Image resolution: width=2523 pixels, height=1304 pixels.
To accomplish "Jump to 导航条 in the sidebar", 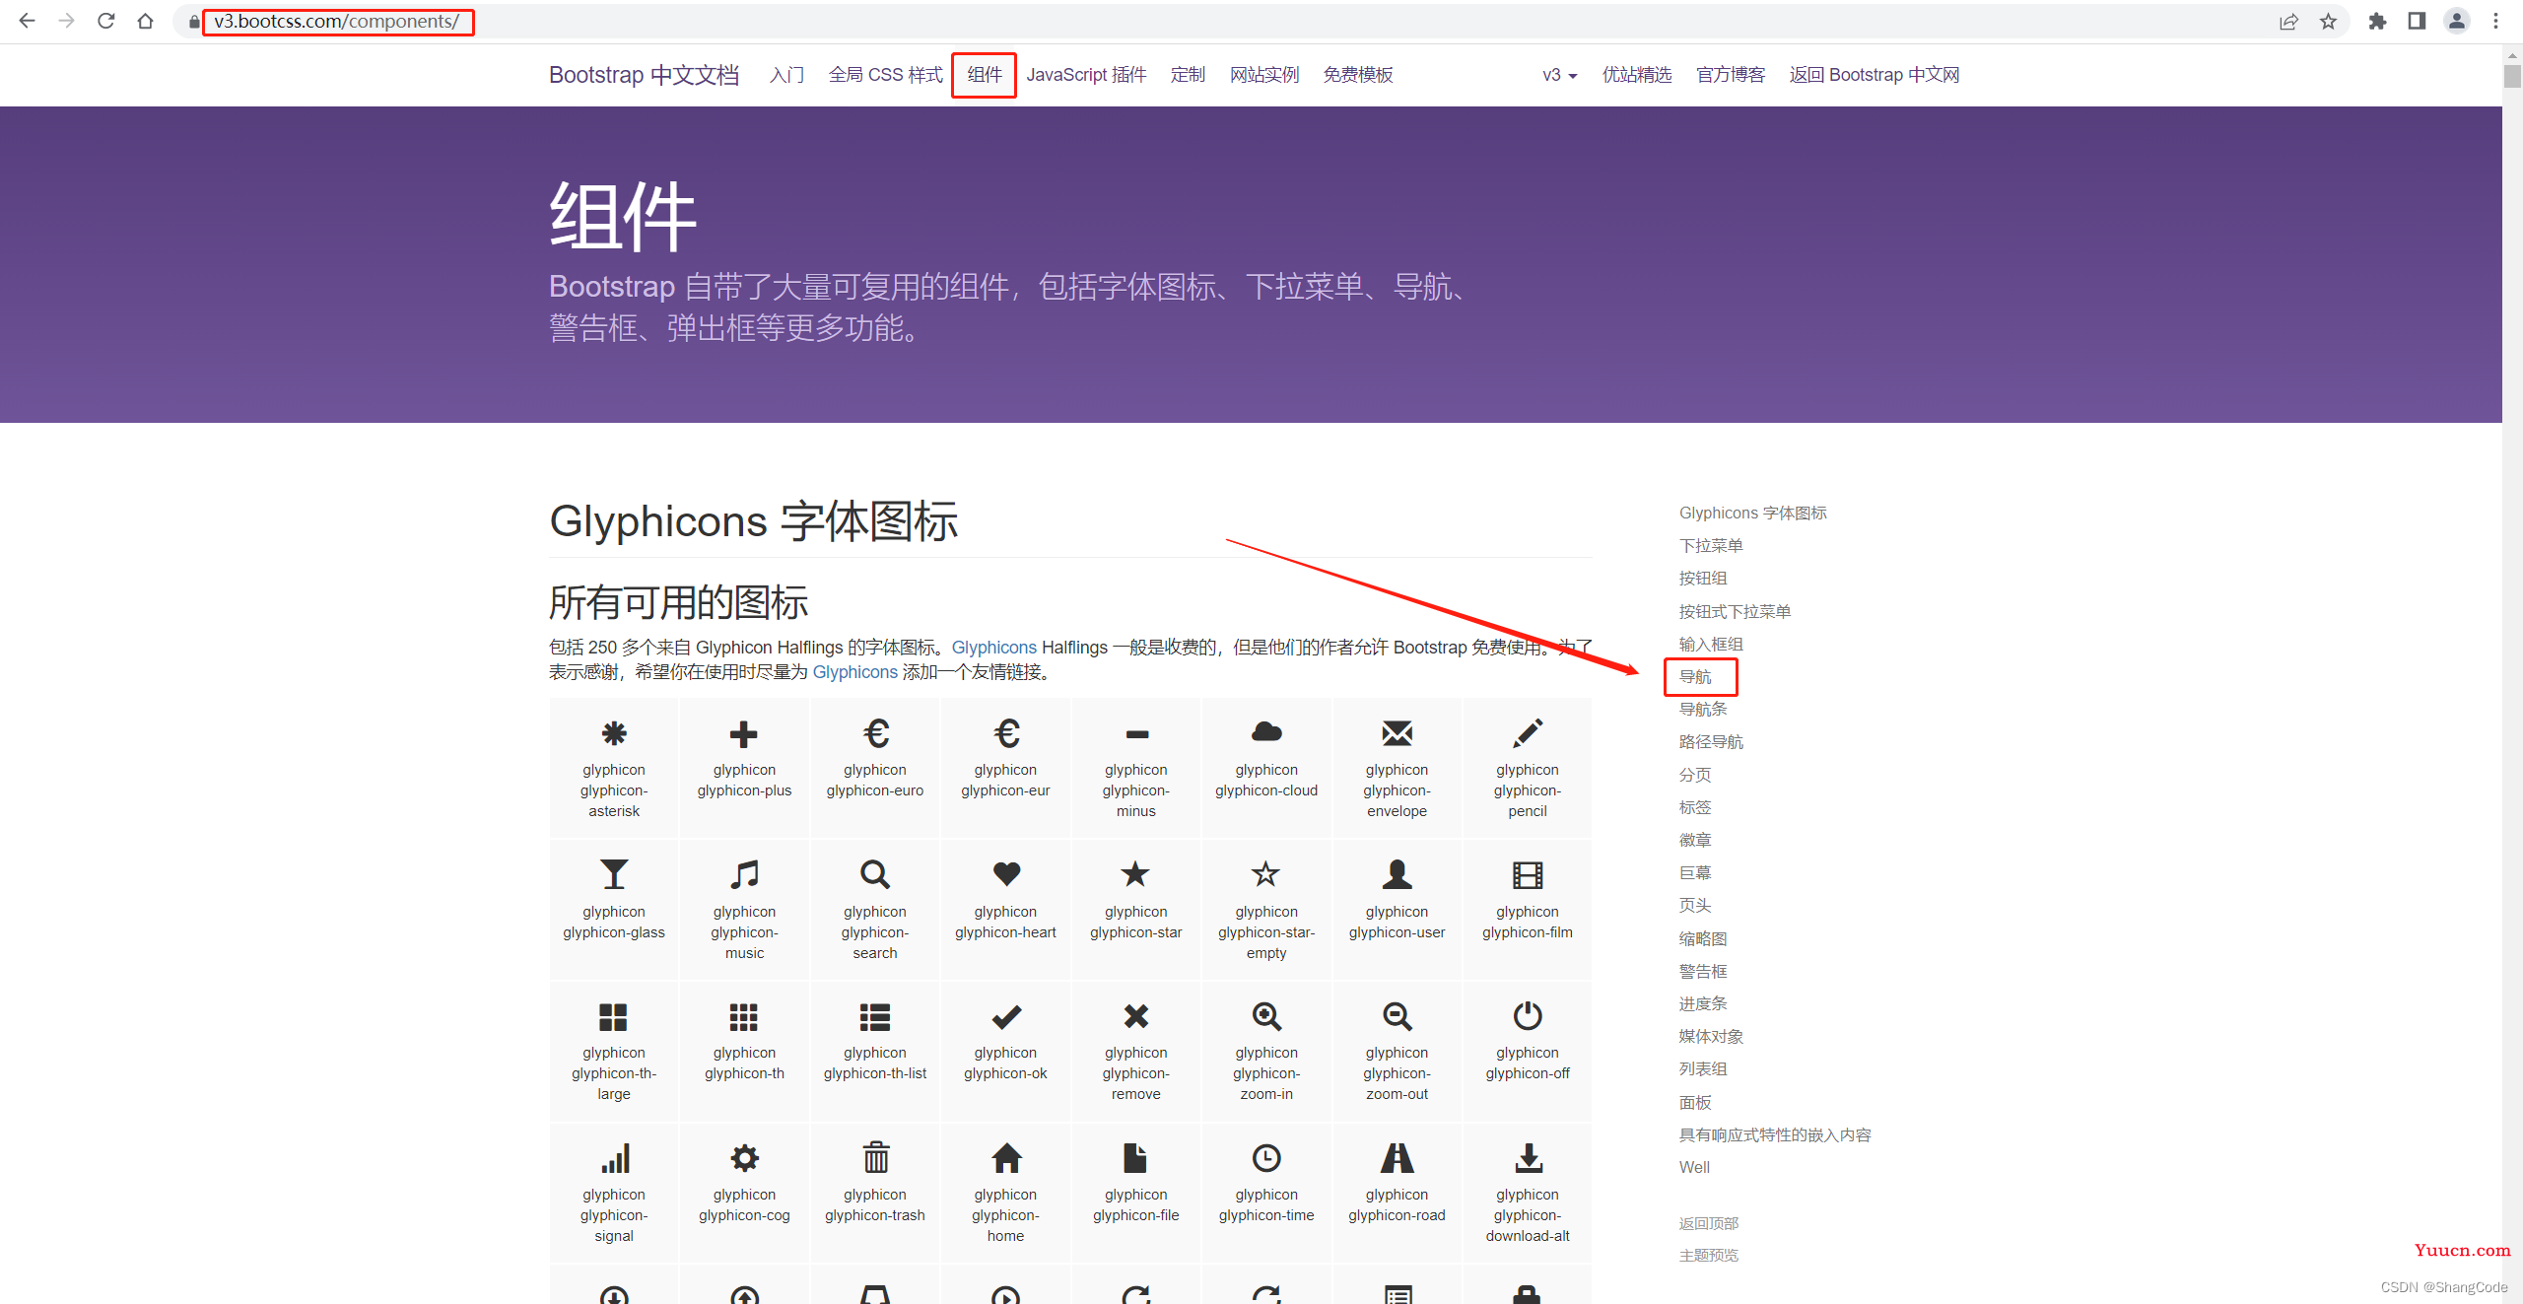I will (x=1703, y=710).
